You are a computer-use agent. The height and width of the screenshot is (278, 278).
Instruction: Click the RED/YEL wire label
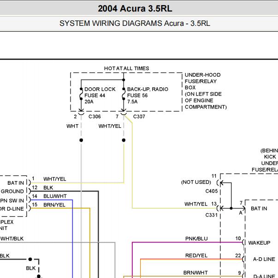coord(196,255)
